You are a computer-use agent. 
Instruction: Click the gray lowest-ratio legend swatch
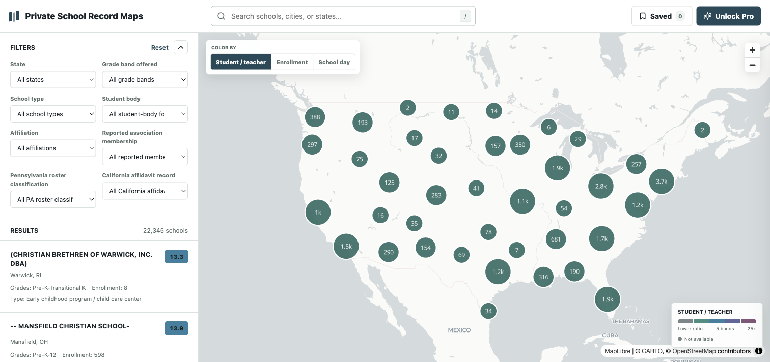tap(685, 321)
